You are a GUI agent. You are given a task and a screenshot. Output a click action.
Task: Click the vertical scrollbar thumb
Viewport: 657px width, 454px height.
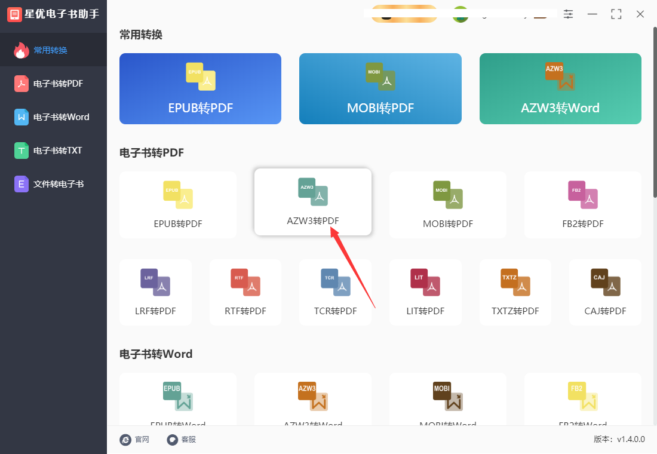(x=655, y=112)
